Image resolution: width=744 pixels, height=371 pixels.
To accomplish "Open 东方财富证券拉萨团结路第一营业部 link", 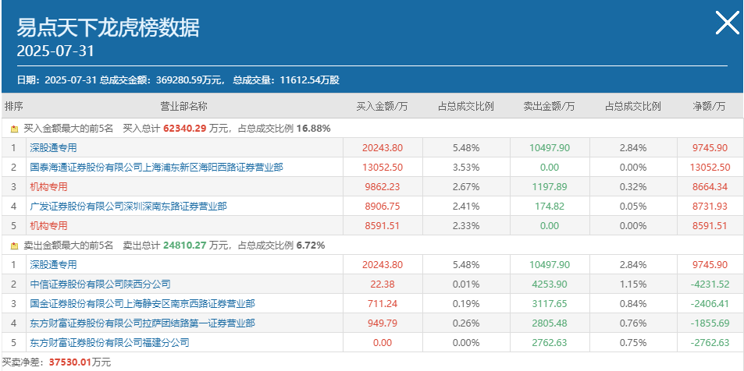I will 142,323.
